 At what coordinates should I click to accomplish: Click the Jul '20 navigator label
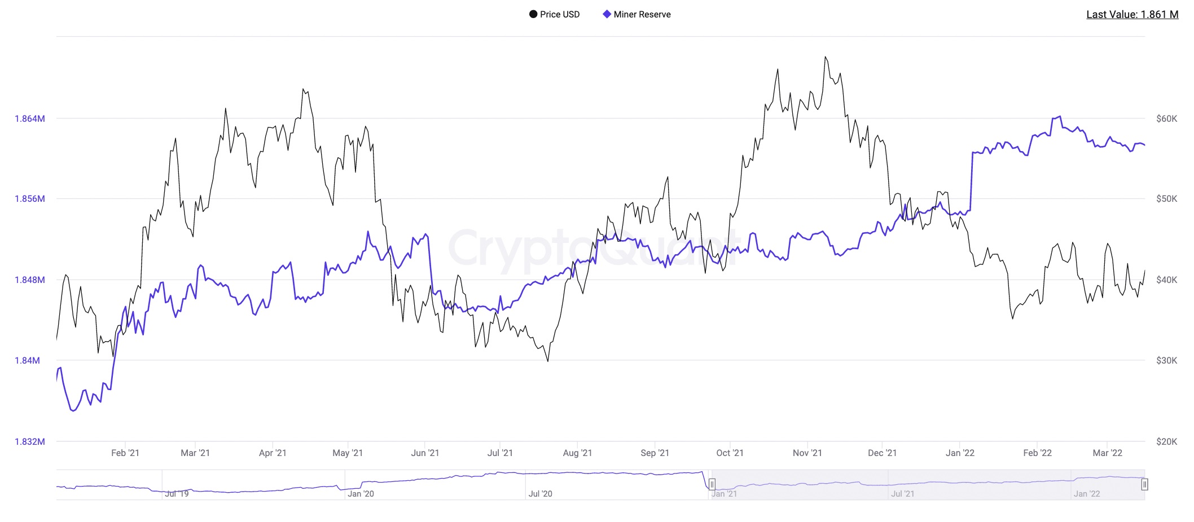pyautogui.click(x=540, y=494)
